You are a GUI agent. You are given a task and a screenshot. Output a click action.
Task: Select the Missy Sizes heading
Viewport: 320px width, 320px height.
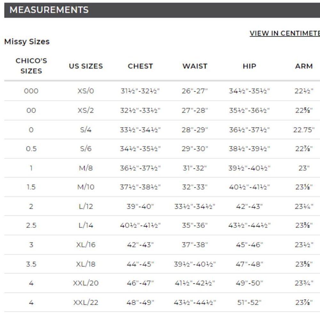(27, 42)
